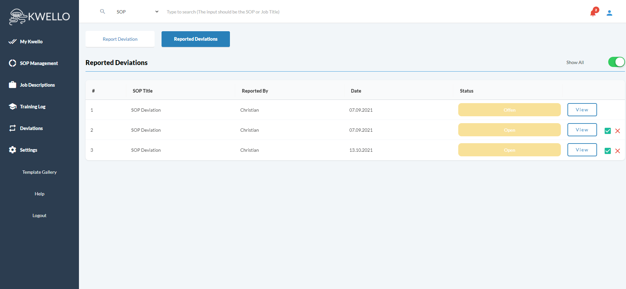This screenshot has width=626, height=289.
Task: Reject deviation row 2 with red X
Action: click(x=617, y=131)
